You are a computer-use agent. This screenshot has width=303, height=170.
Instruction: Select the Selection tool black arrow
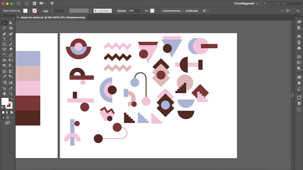click(x=4, y=23)
